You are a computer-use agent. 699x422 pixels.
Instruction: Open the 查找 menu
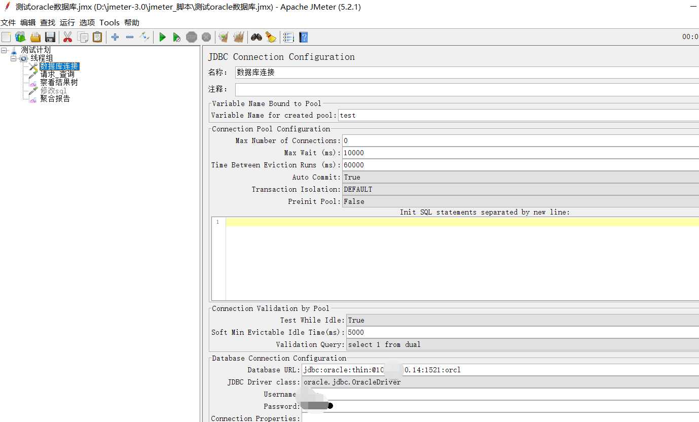tap(48, 22)
